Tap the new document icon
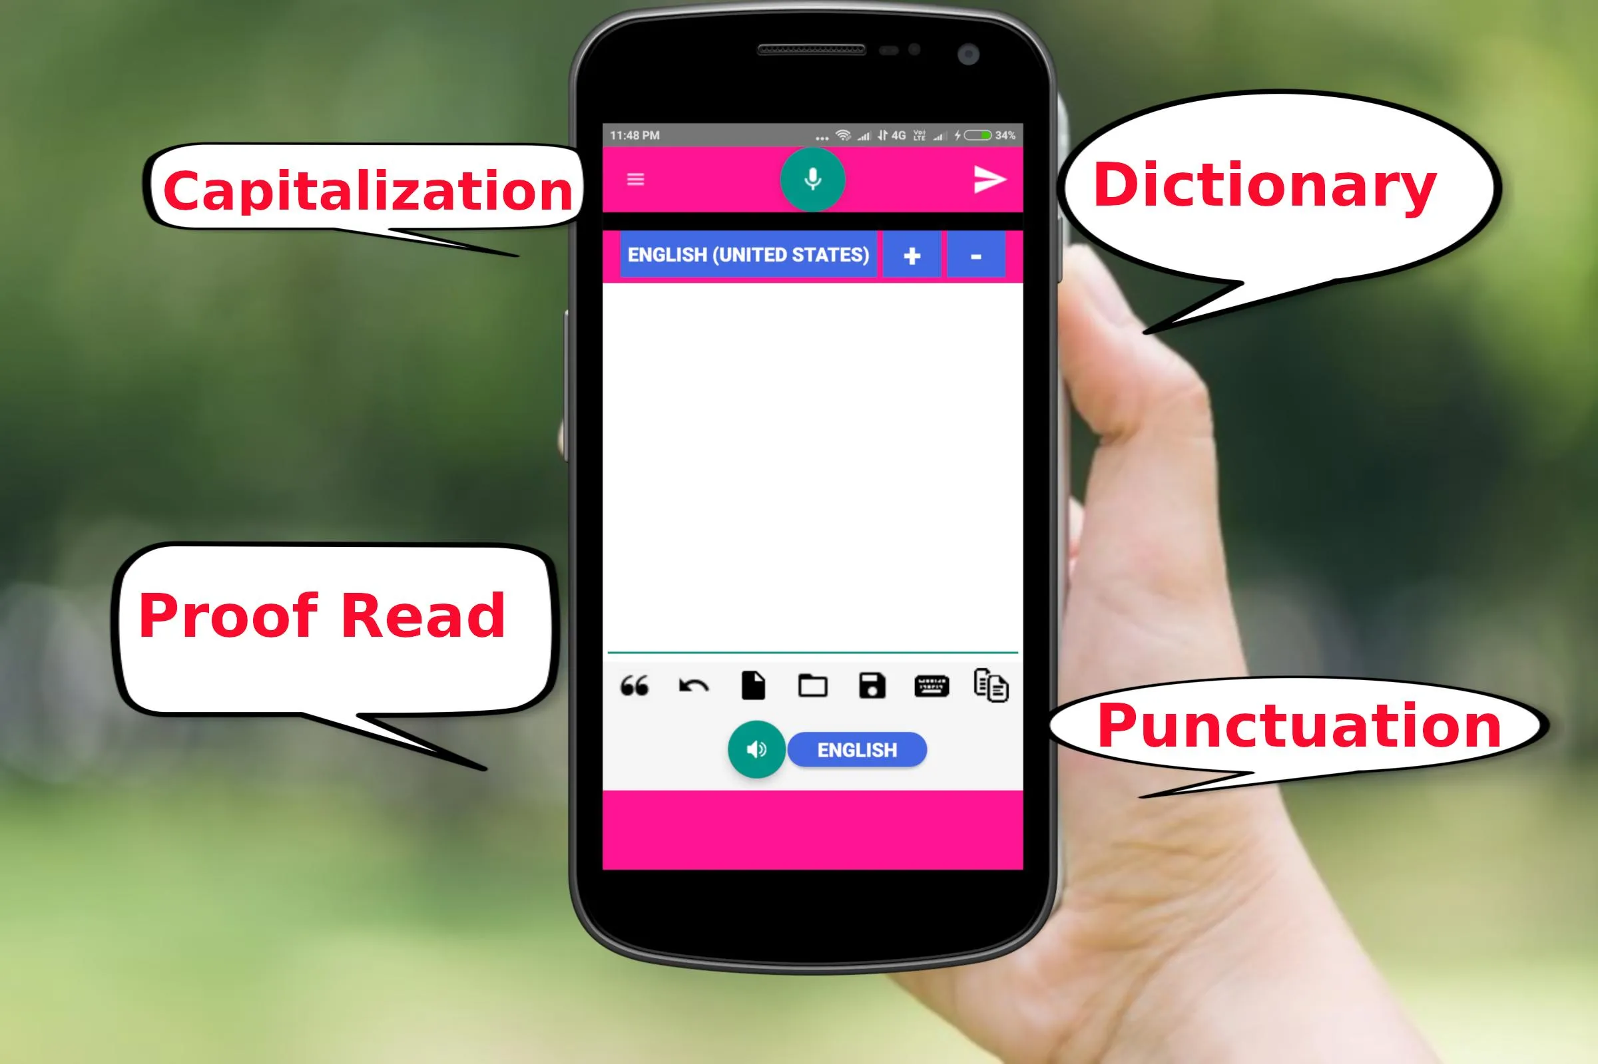The height and width of the screenshot is (1064, 1598). pyautogui.click(x=753, y=685)
